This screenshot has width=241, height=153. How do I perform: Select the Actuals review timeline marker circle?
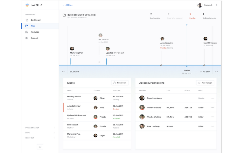[x=161, y=65]
